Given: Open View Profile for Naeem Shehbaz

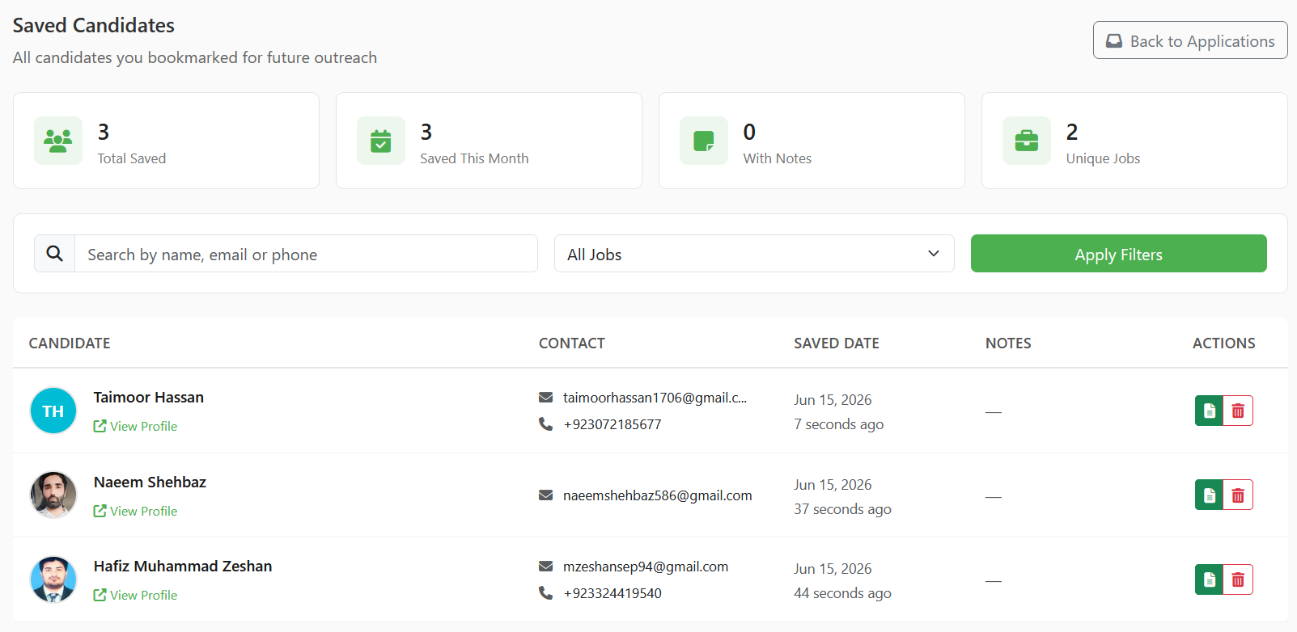Looking at the screenshot, I should pos(135,511).
